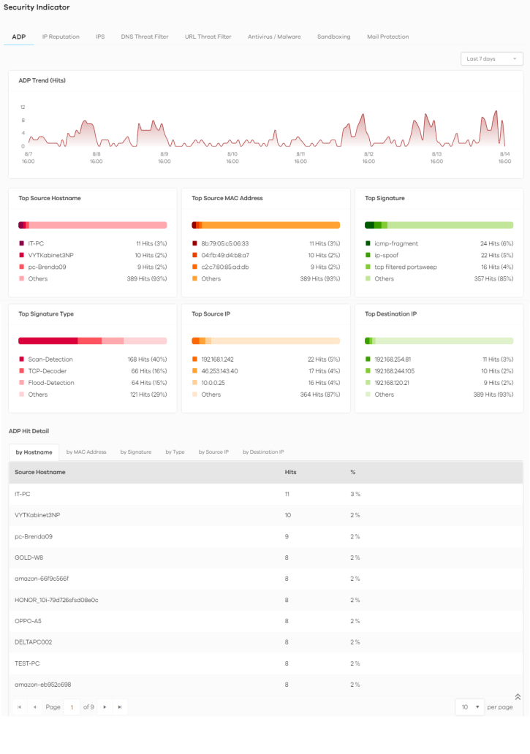Switch to the IP Reputation tab
The image size is (530, 754).
coord(61,37)
